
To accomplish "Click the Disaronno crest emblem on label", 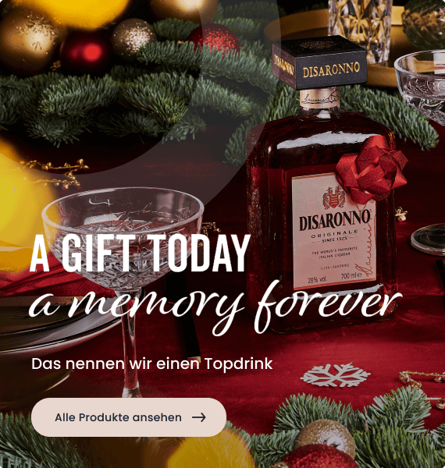I will pos(334,197).
